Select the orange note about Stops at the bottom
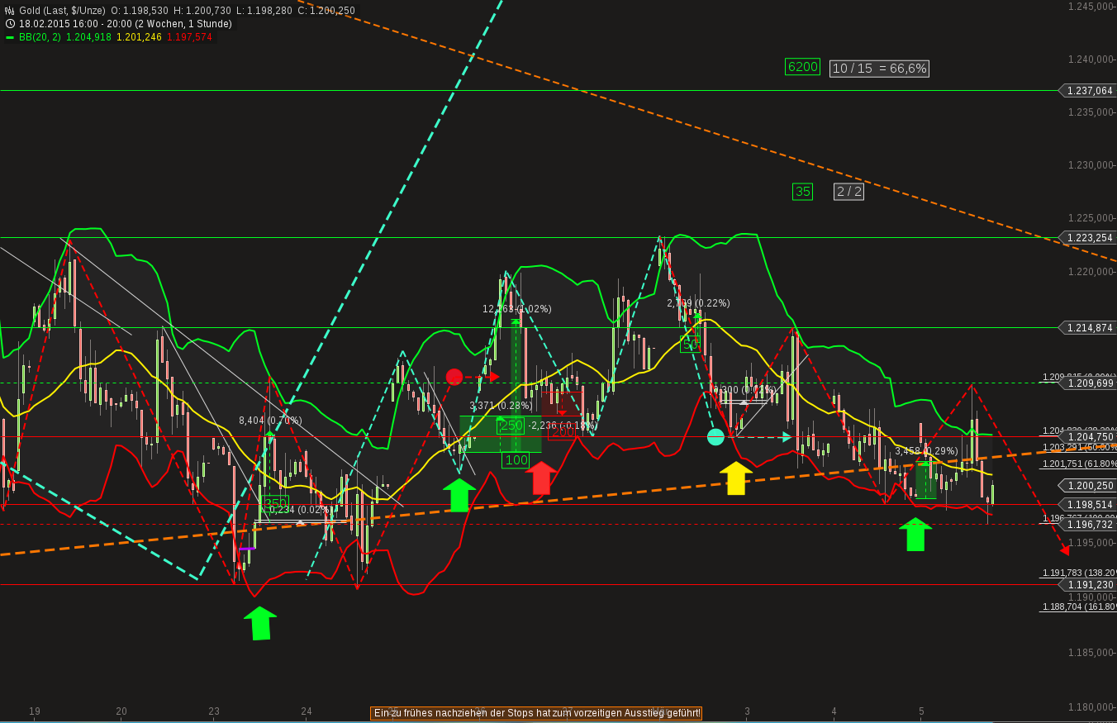The height and width of the screenshot is (723, 1117). [x=536, y=712]
